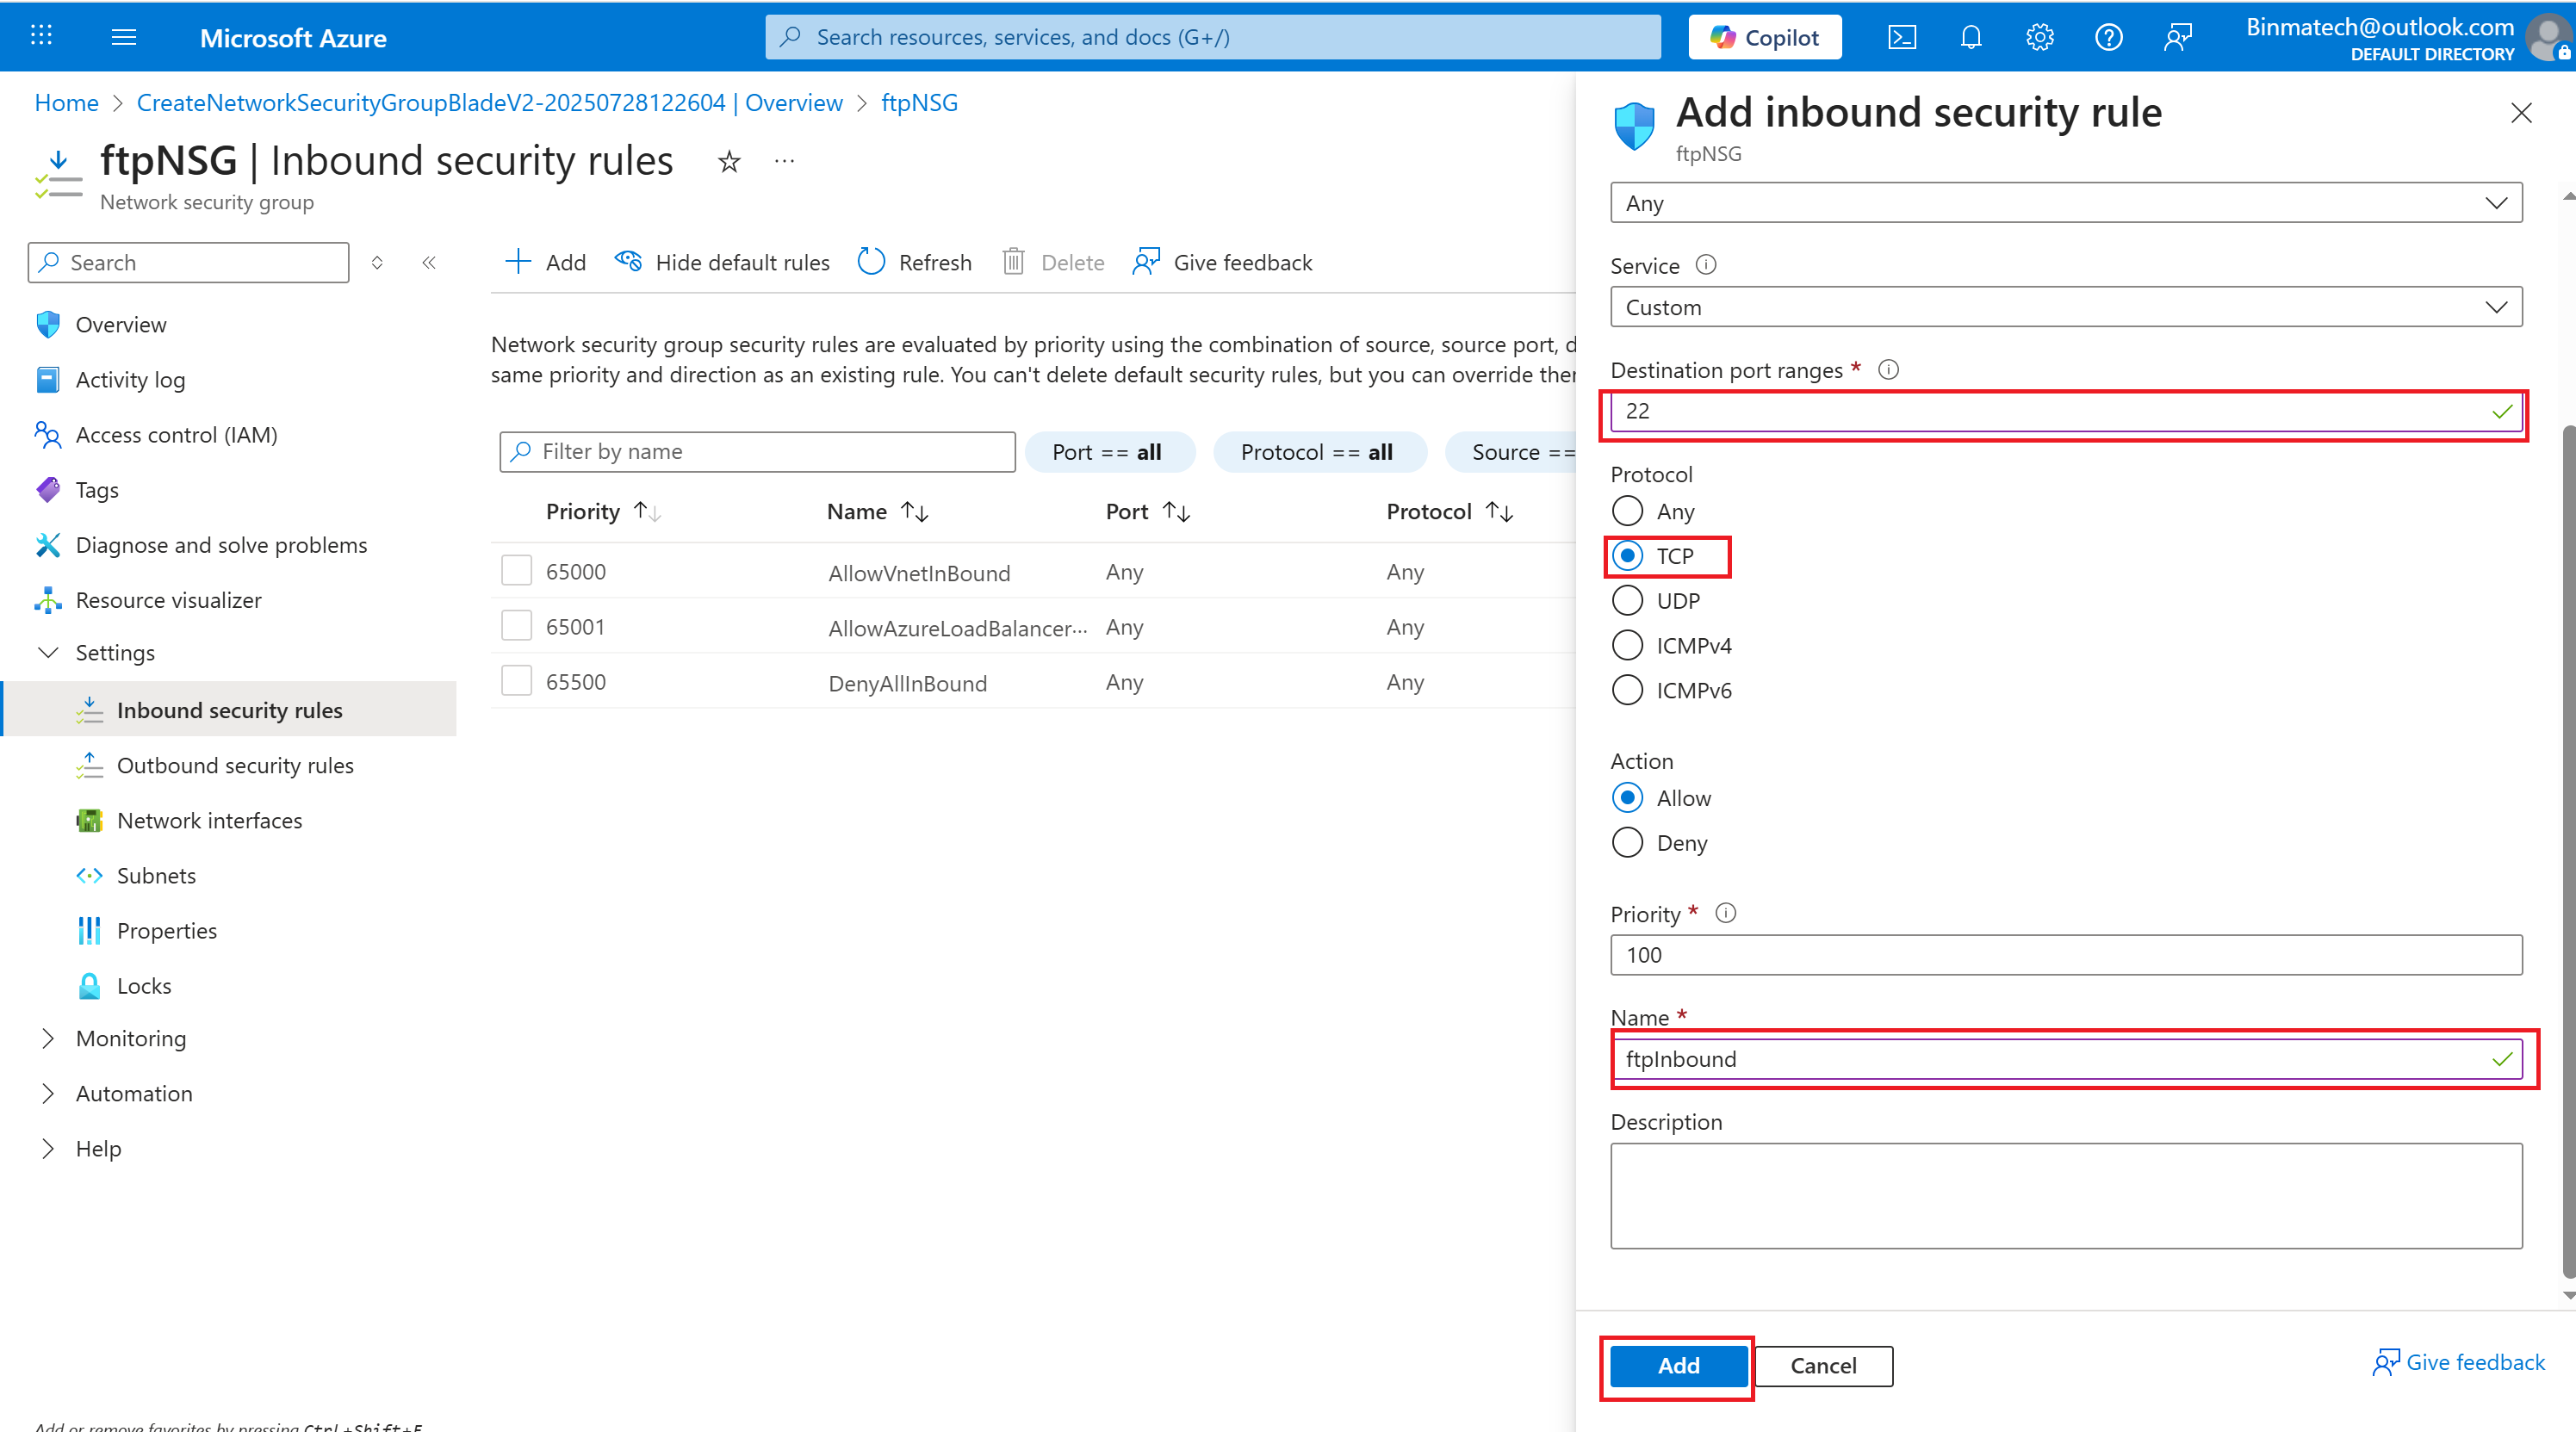The width and height of the screenshot is (2576, 1432).
Task: Click the Priority input field
Action: (x=2065, y=955)
